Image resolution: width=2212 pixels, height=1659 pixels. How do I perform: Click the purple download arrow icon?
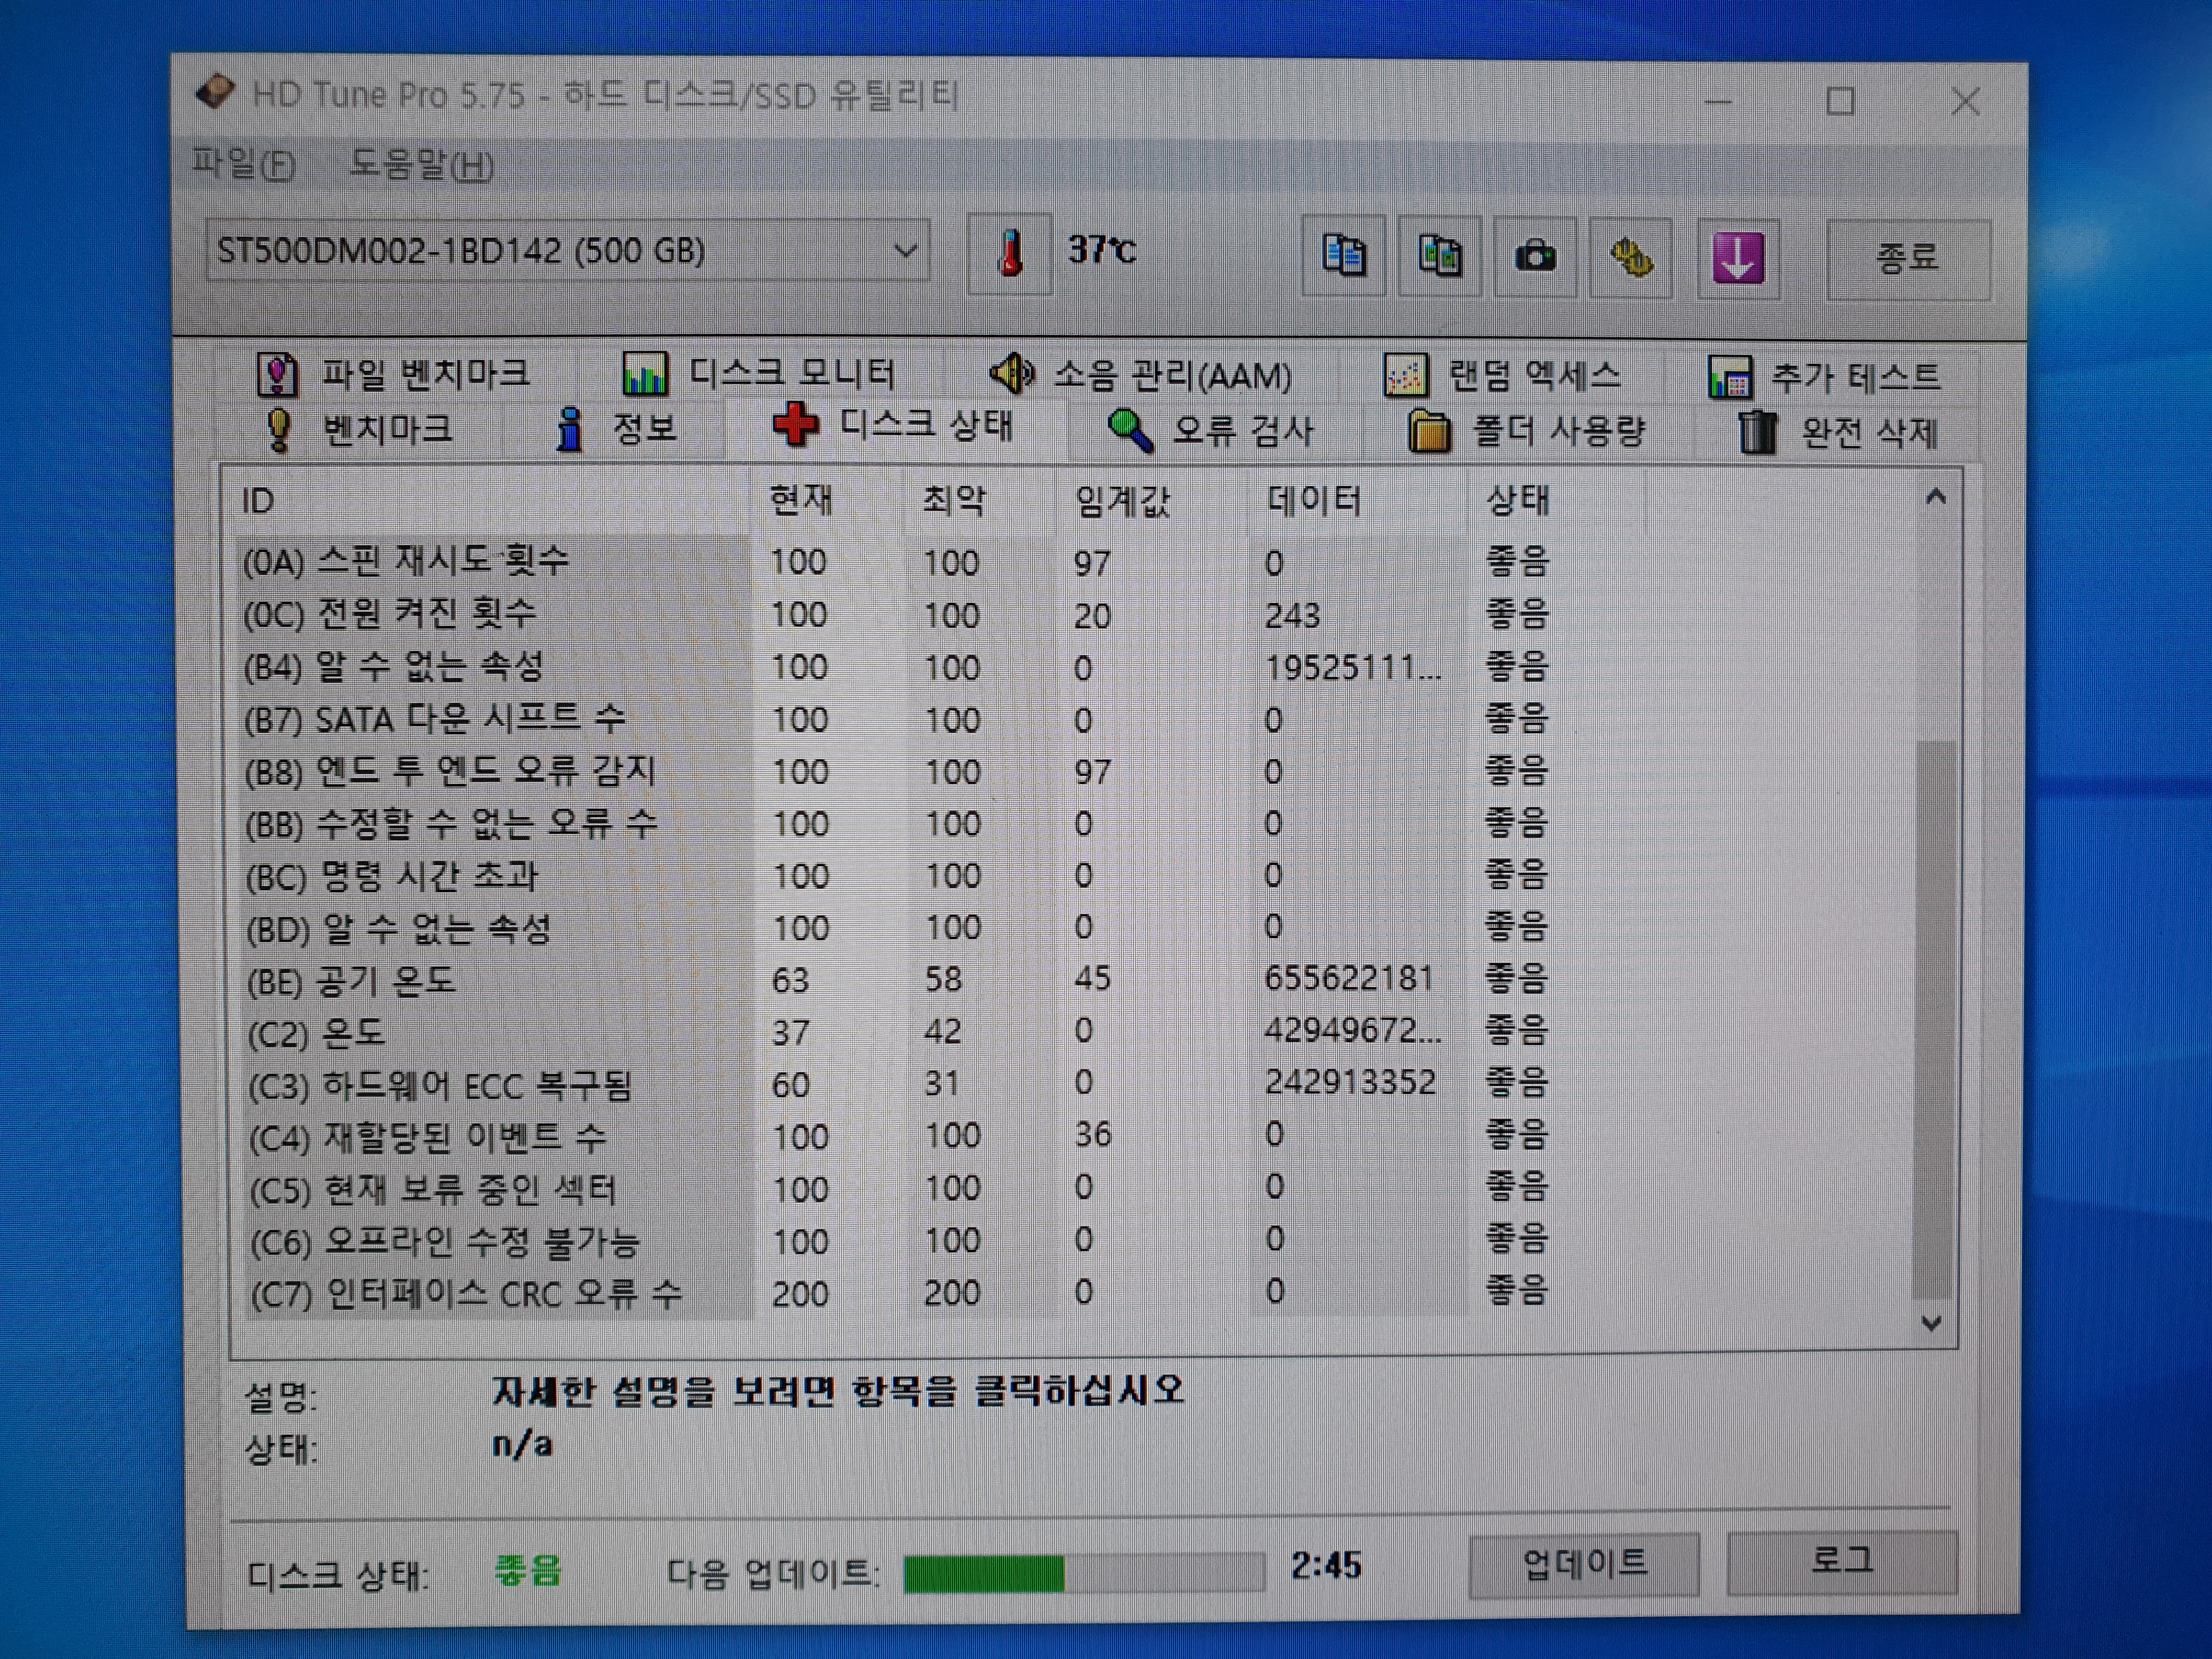pos(1738,258)
